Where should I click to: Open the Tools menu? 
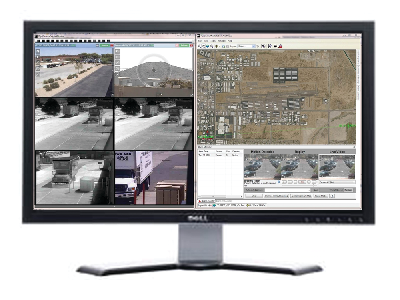click(x=213, y=41)
